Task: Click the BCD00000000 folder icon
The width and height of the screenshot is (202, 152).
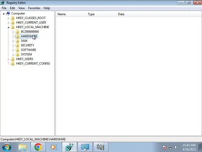Action: click(x=17, y=31)
